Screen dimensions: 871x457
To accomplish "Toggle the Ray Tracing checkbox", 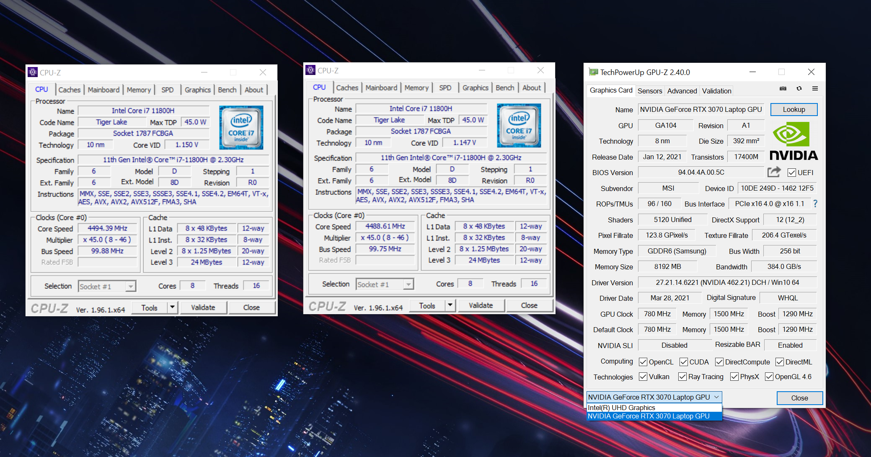I will (x=682, y=377).
